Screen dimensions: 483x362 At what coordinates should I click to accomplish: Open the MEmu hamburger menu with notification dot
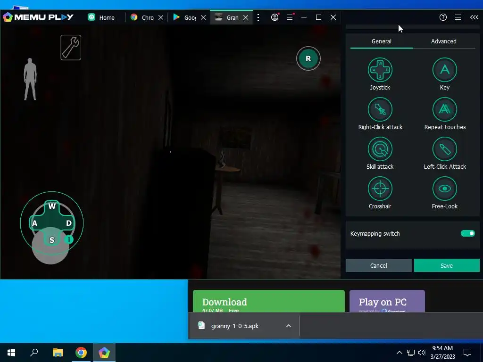click(x=290, y=17)
